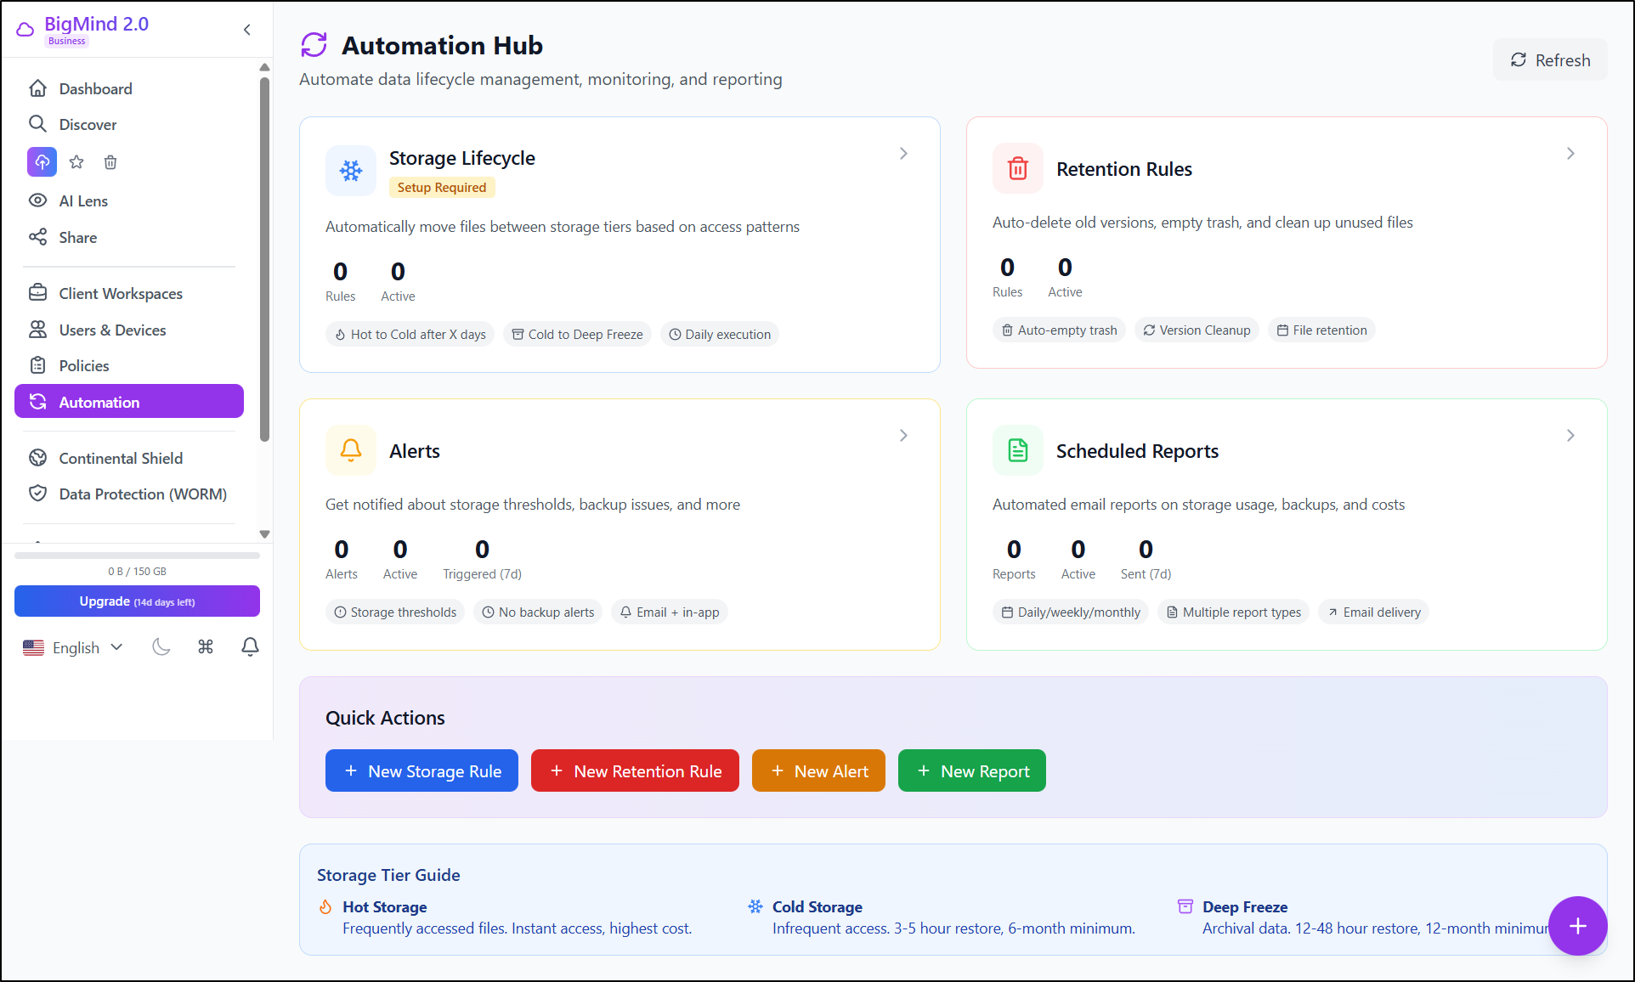Expand the Storage Lifecycle card chevron

[x=903, y=154]
